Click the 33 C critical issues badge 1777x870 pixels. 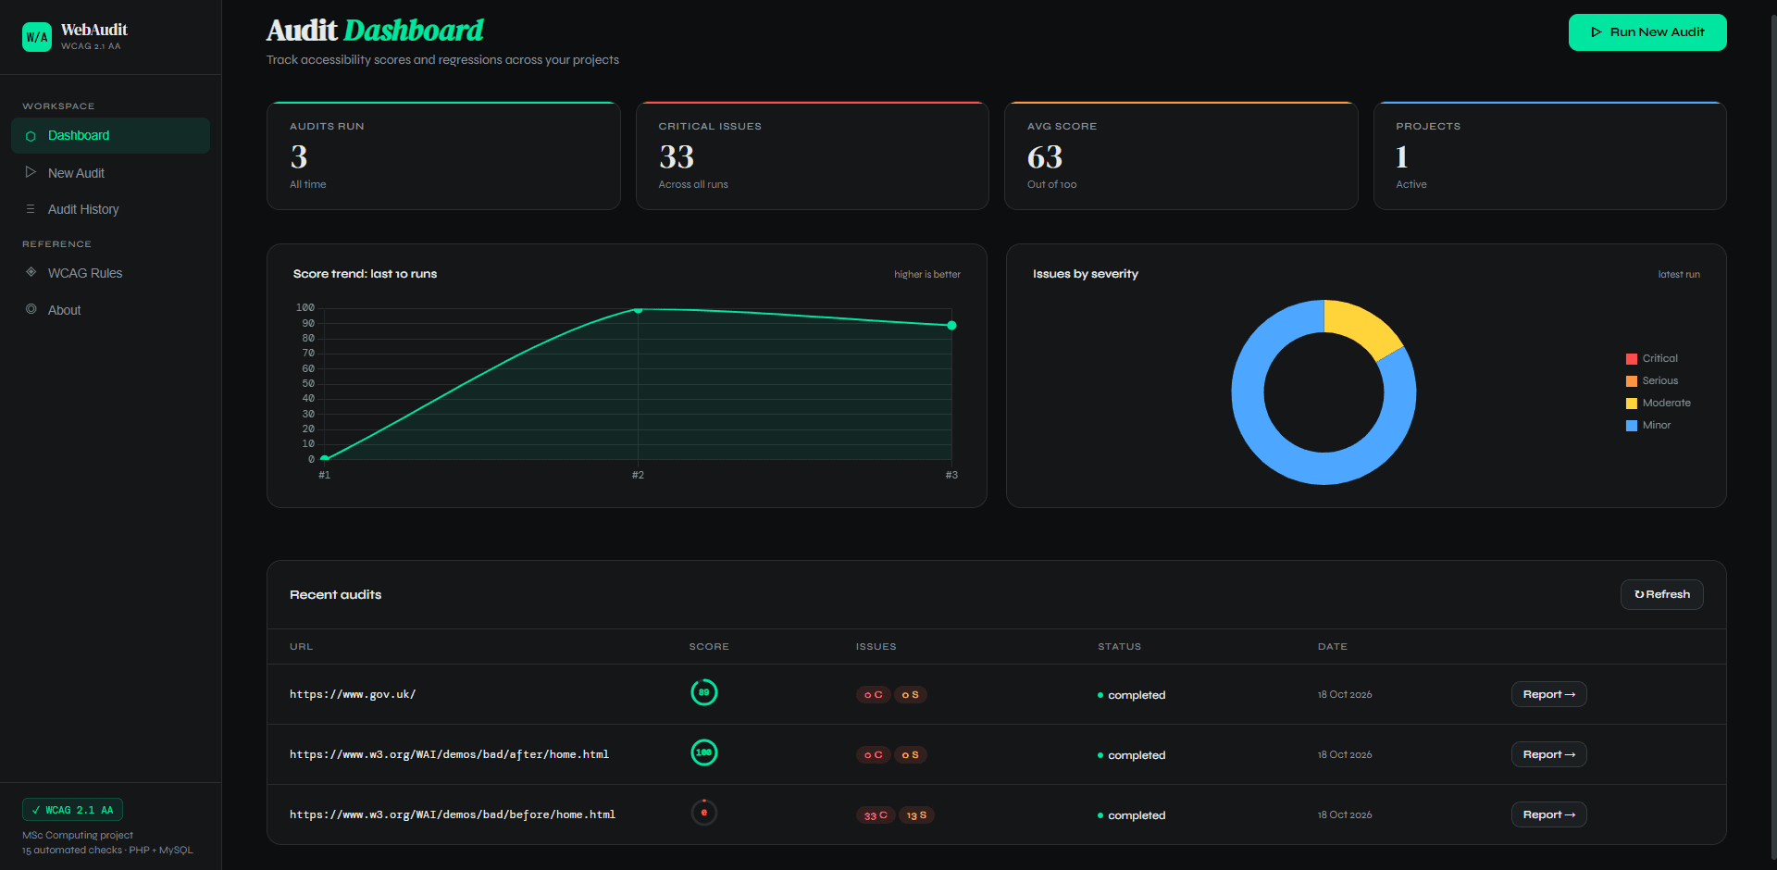coord(876,815)
